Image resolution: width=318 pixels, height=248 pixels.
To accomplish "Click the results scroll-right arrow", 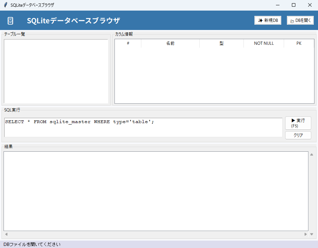I will pyautogui.click(x=305, y=234).
